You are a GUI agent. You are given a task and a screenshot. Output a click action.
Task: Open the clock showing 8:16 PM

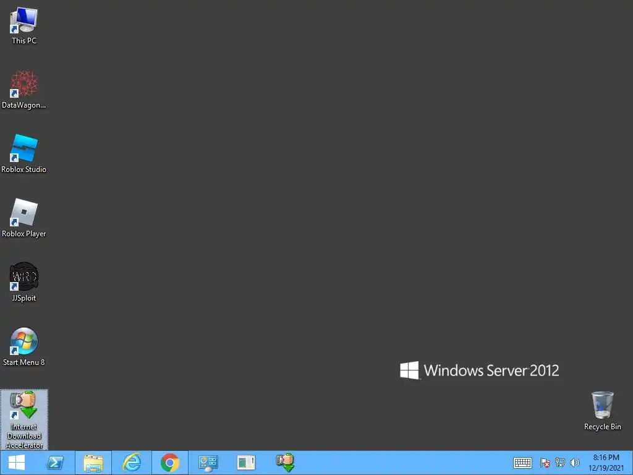point(606,463)
